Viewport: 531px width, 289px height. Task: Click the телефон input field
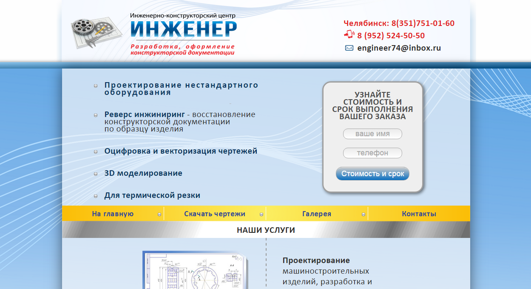point(372,153)
